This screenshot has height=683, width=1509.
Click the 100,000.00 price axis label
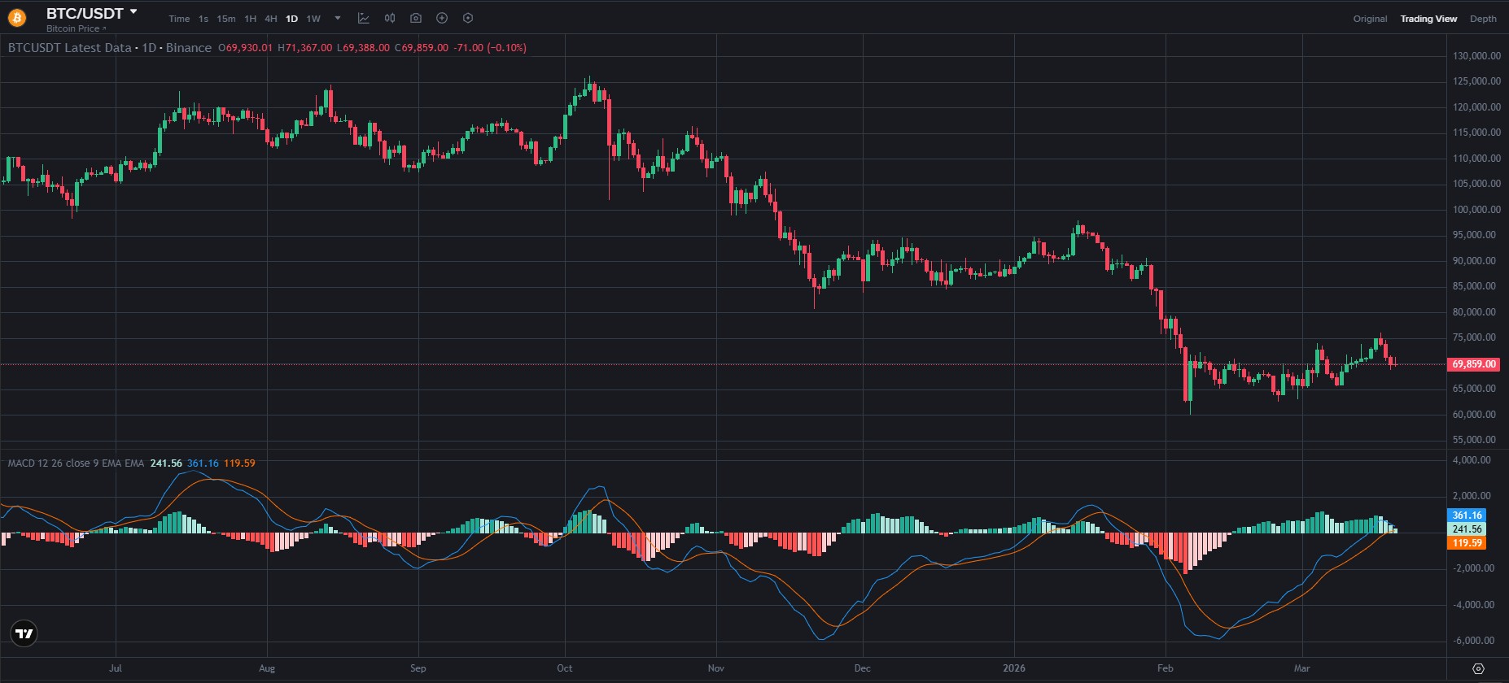[1476, 210]
